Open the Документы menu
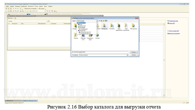 pos(31,6)
